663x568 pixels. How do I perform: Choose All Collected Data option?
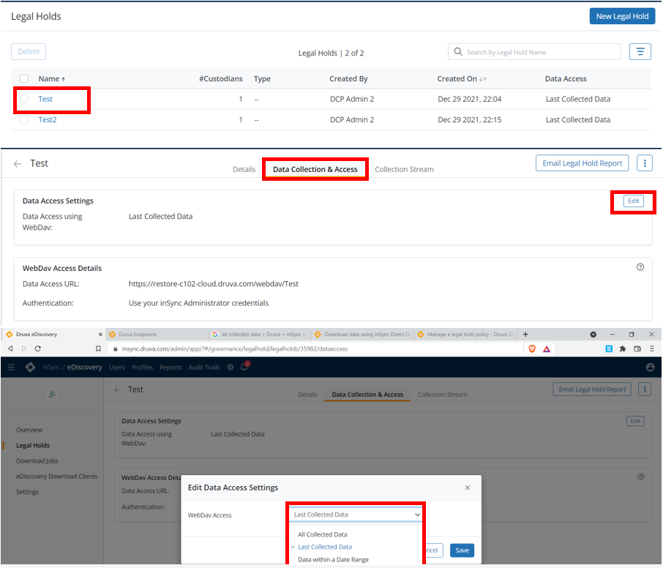322,534
